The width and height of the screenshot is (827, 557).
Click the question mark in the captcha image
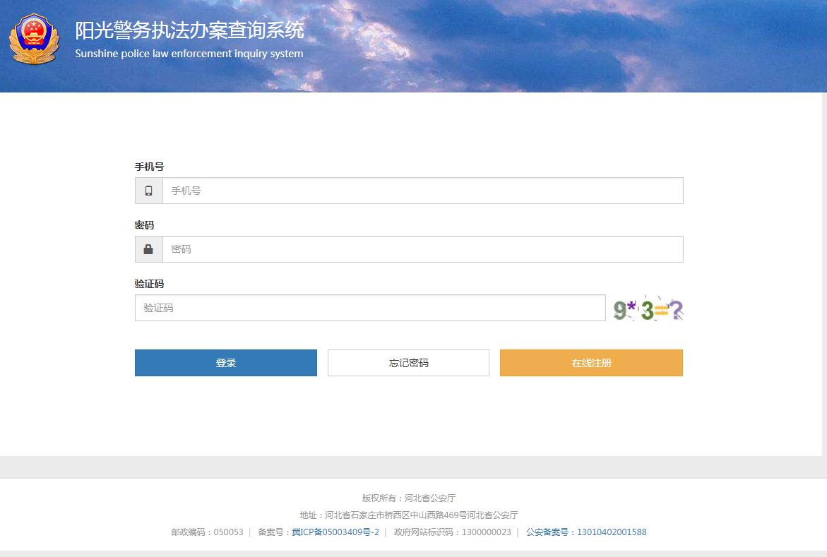point(677,309)
